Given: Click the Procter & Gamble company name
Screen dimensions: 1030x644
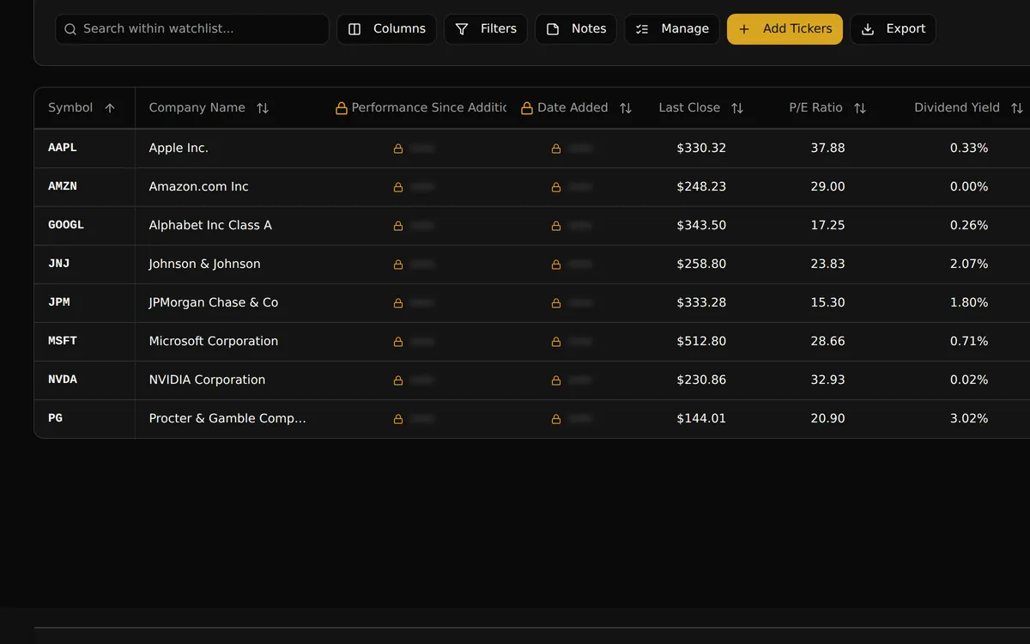Looking at the screenshot, I should click(227, 419).
